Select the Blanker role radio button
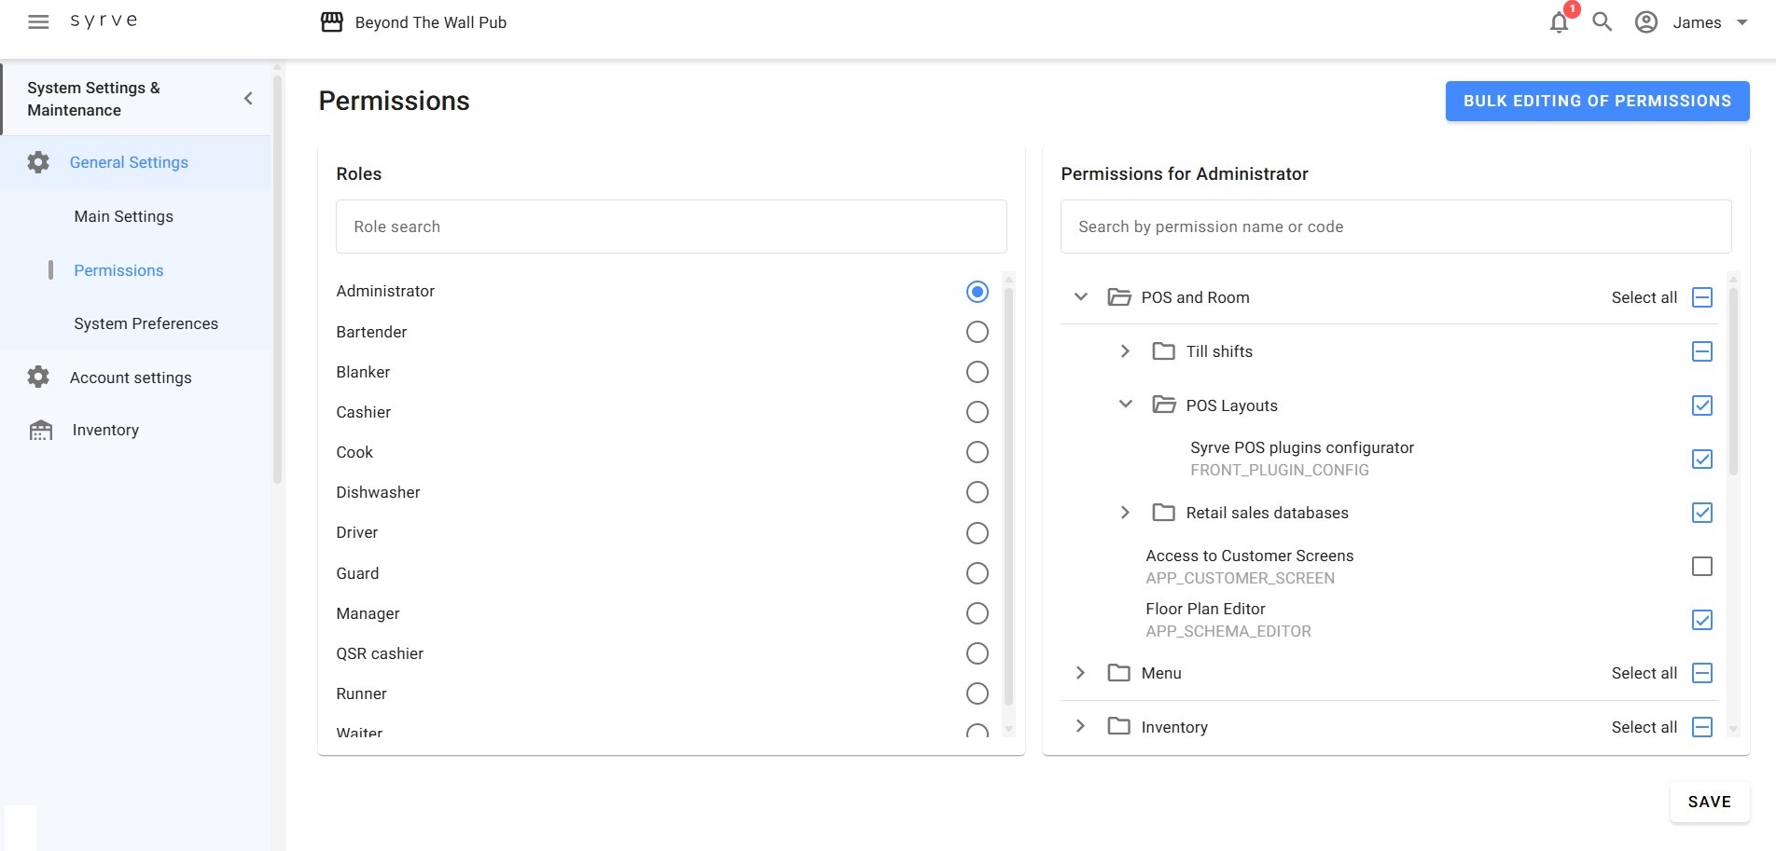 click(977, 372)
